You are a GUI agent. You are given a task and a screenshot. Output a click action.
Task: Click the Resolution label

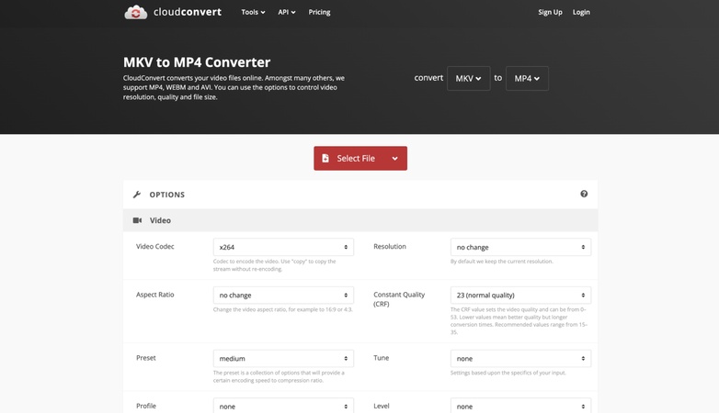tap(390, 246)
